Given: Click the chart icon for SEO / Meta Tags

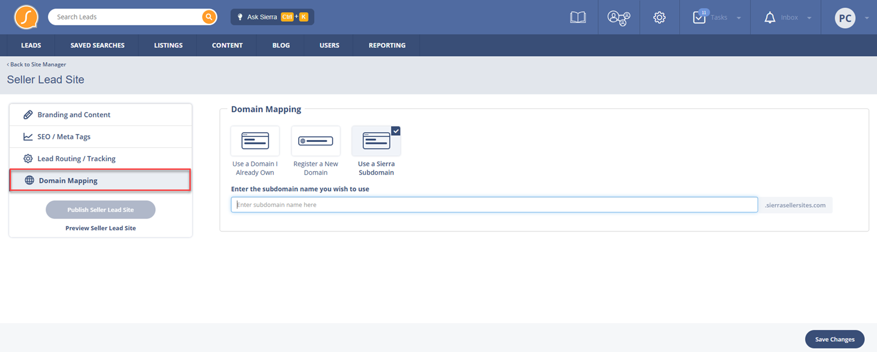Looking at the screenshot, I should tap(28, 136).
